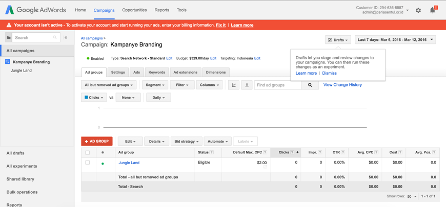Toggle chart view icon
The height and width of the screenshot is (207, 446).
pyautogui.click(x=234, y=85)
